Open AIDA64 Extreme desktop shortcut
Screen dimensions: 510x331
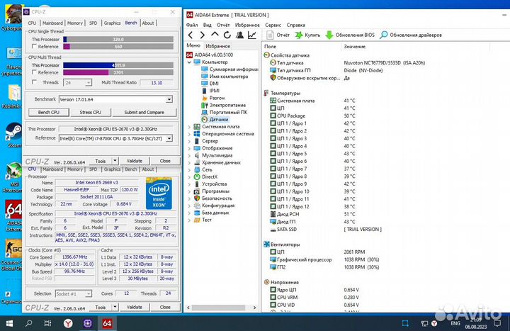click(x=13, y=215)
